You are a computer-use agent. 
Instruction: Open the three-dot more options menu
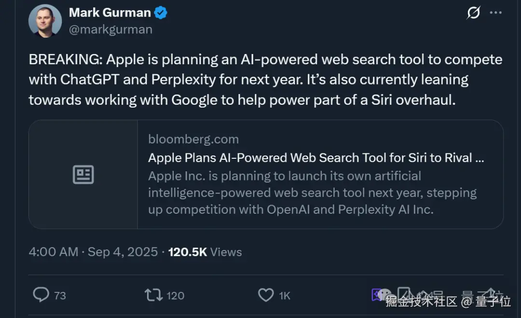tap(496, 13)
